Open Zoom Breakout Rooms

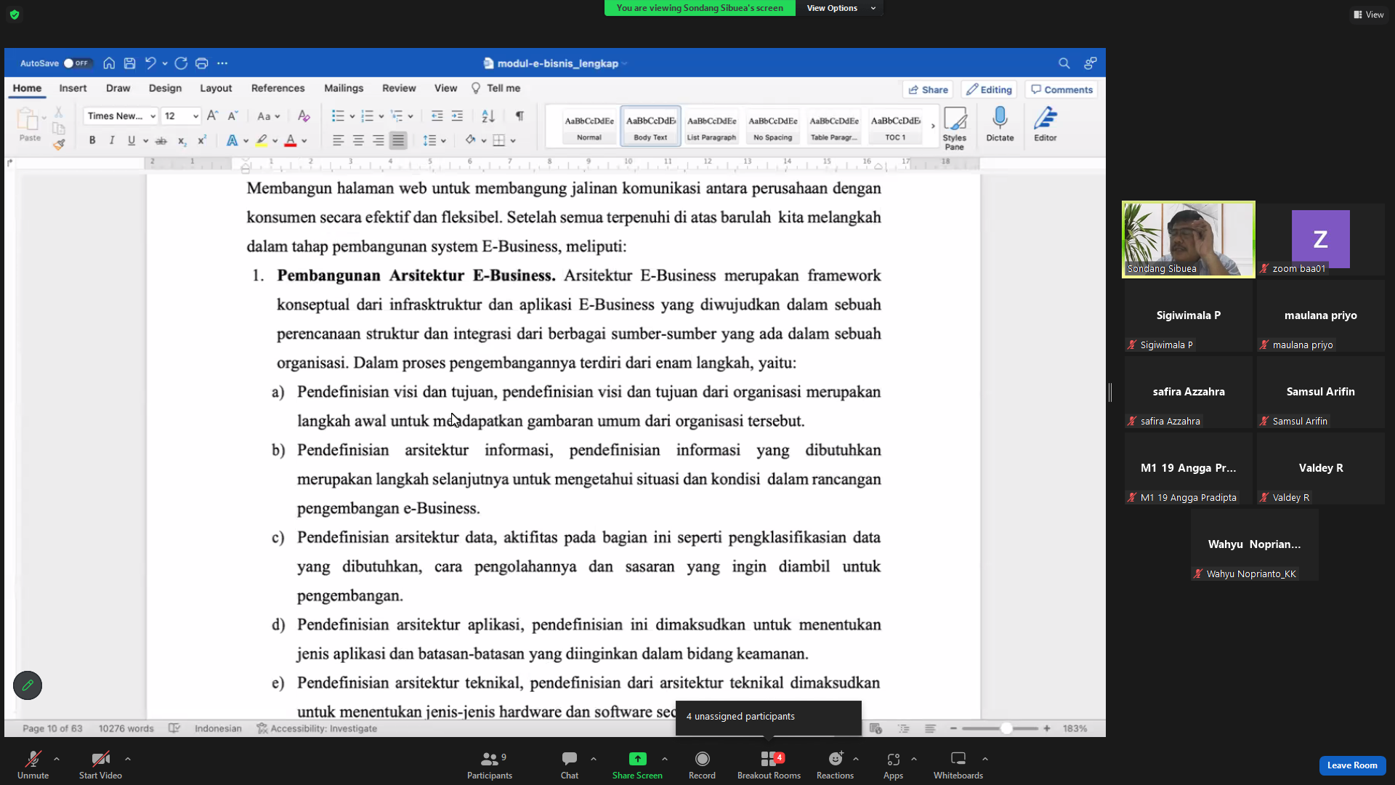[x=769, y=765]
